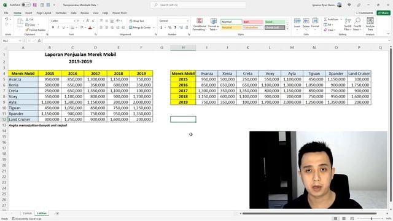Expand the Copy dropdown arrow

(38, 25)
